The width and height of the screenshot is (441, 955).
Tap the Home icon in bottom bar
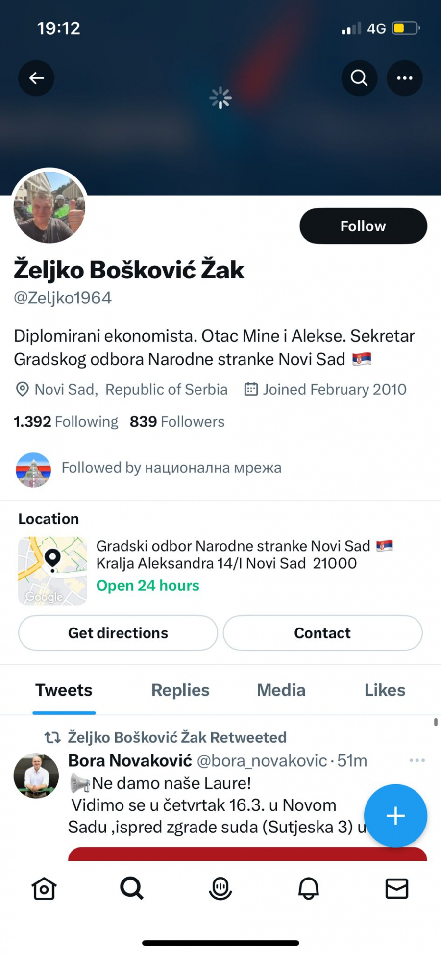(44, 888)
